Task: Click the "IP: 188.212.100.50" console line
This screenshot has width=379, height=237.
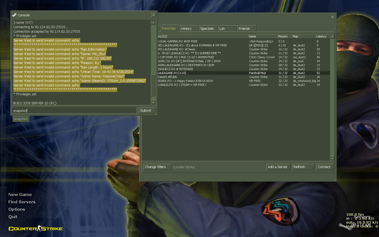Action: point(62,58)
